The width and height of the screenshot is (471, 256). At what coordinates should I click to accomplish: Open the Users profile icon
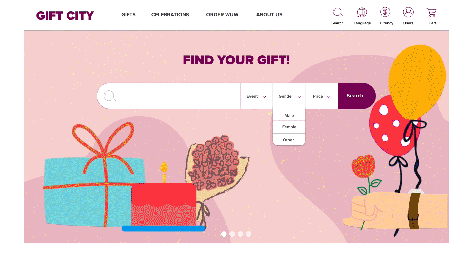408,12
